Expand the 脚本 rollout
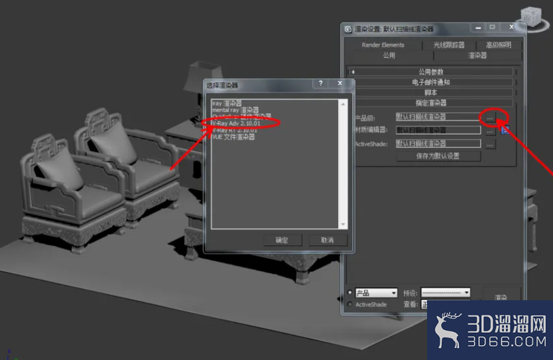Image resolution: width=553 pixels, height=360 pixels. click(431, 93)
